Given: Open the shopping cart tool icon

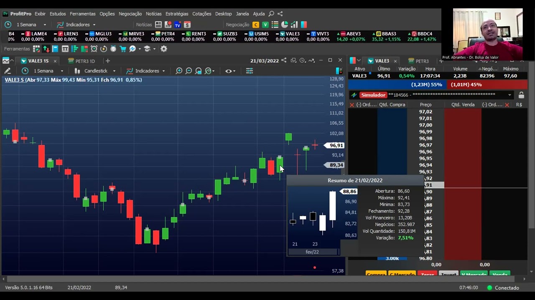Looking at the screenshot, I should 123,49.
